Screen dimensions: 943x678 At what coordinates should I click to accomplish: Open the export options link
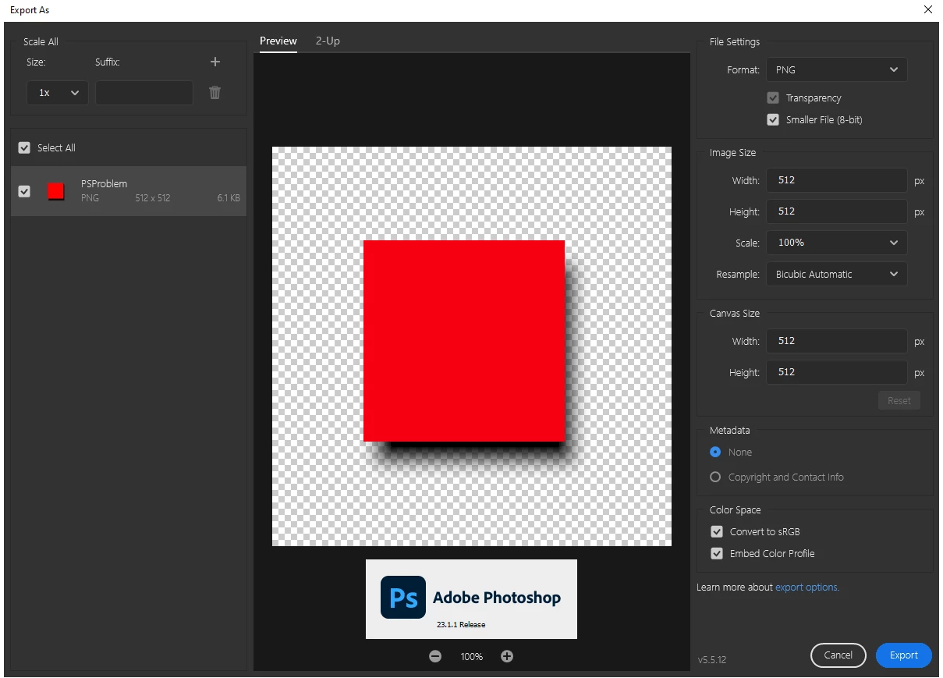coord(807,587)
